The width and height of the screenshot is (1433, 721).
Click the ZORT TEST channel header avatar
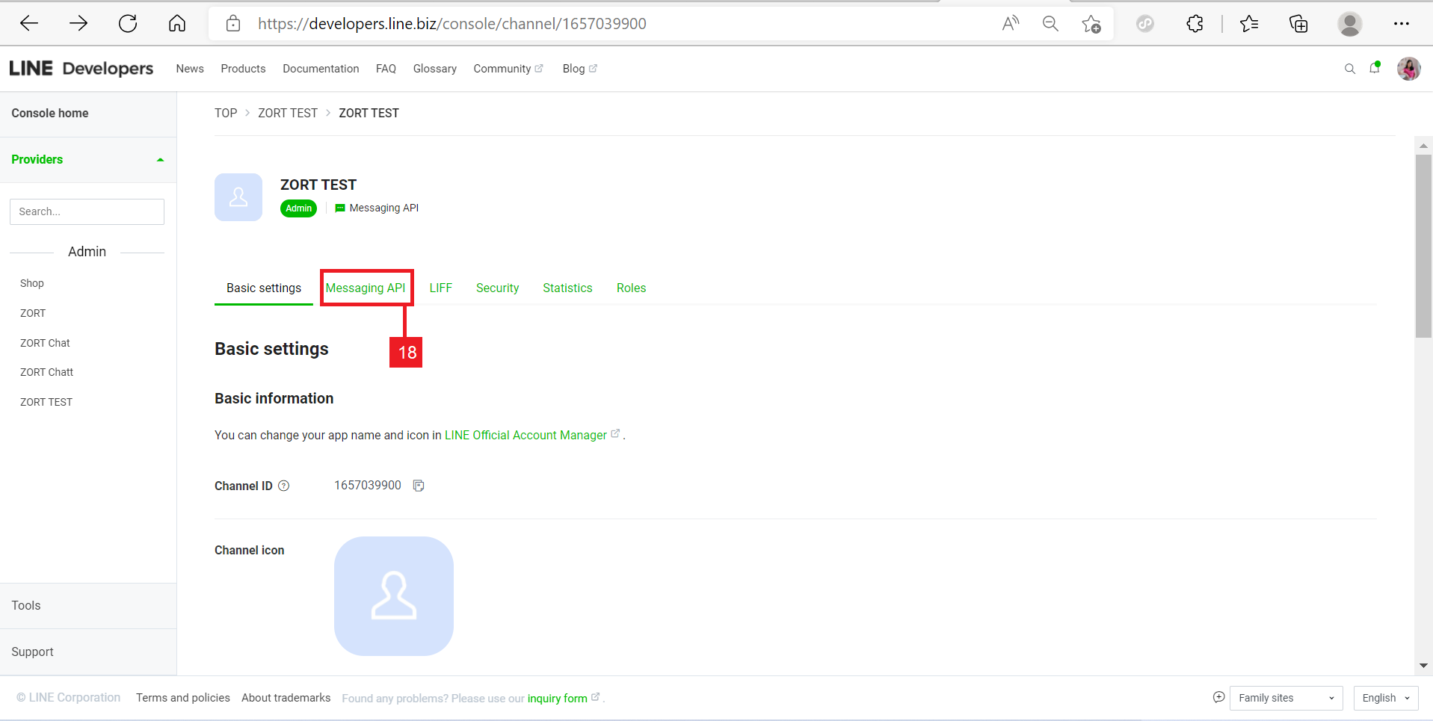click(x=238, y=197)
